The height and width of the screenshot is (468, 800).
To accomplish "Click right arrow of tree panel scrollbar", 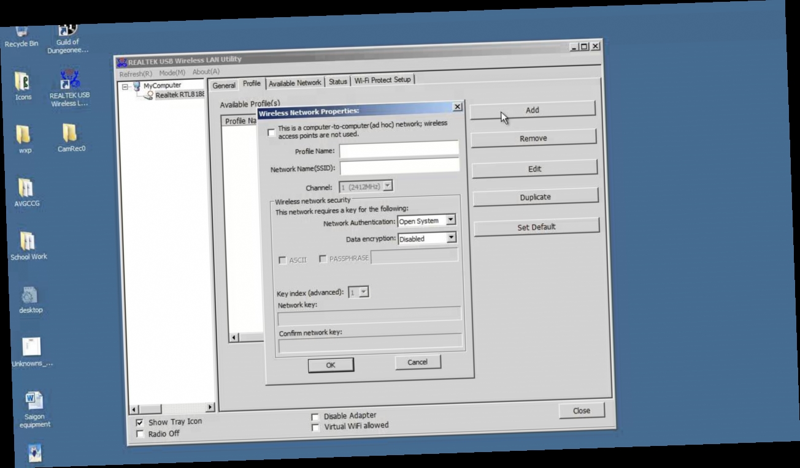I will click(x=210, y=407).
